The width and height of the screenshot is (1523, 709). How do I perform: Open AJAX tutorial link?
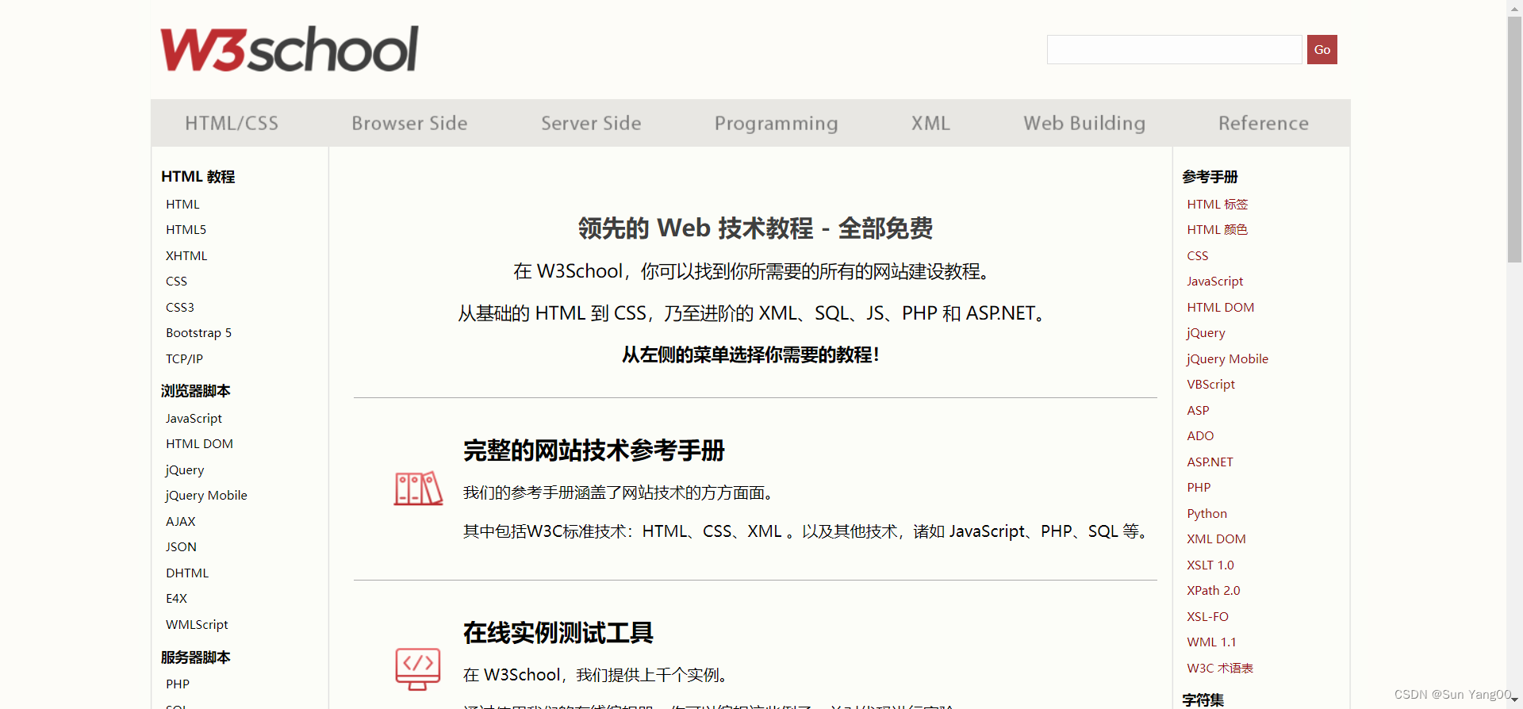coord(180,522)
